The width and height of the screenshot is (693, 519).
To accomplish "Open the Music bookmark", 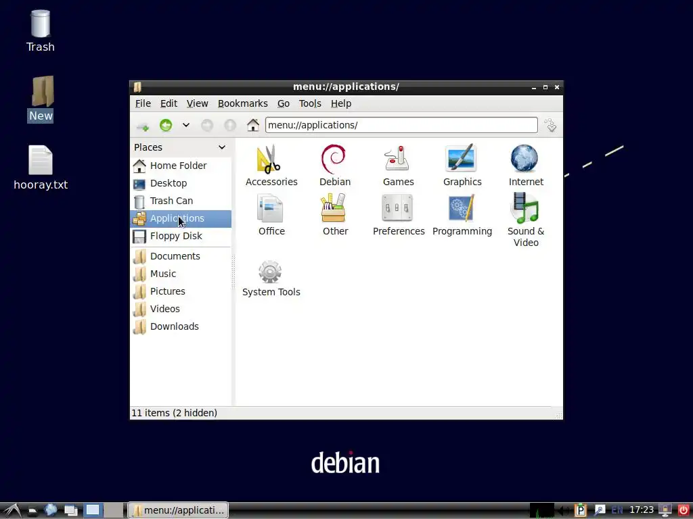I will tap(181, 274).
